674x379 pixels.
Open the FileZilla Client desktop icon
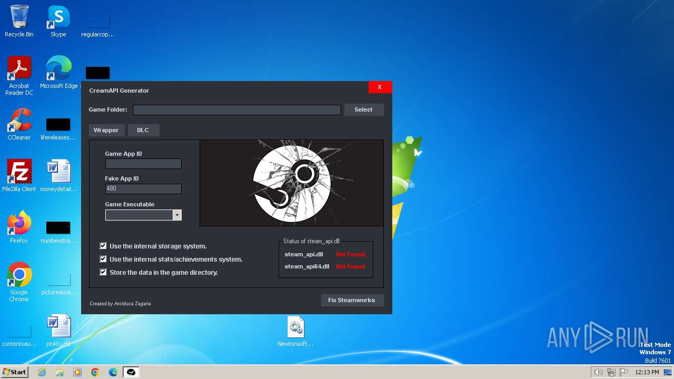point(19,176)
